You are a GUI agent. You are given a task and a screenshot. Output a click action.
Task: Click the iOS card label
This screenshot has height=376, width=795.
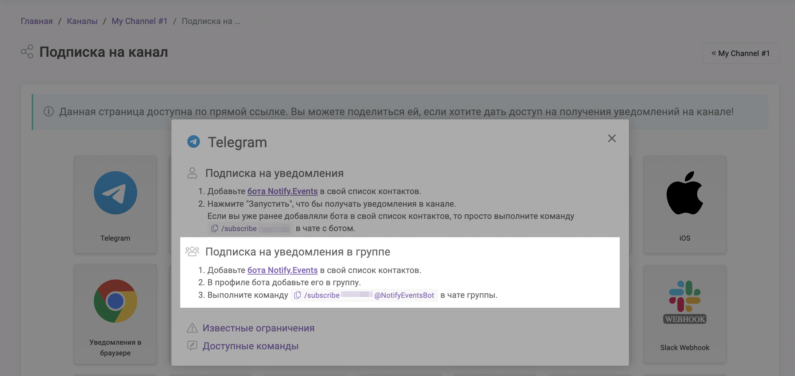point(685,238)
